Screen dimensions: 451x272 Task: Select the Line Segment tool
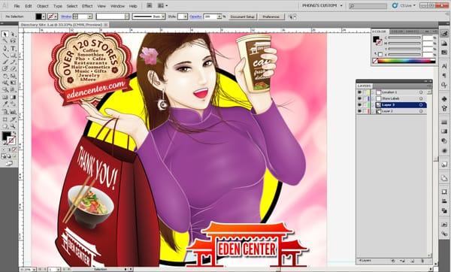tap(5, 55)
